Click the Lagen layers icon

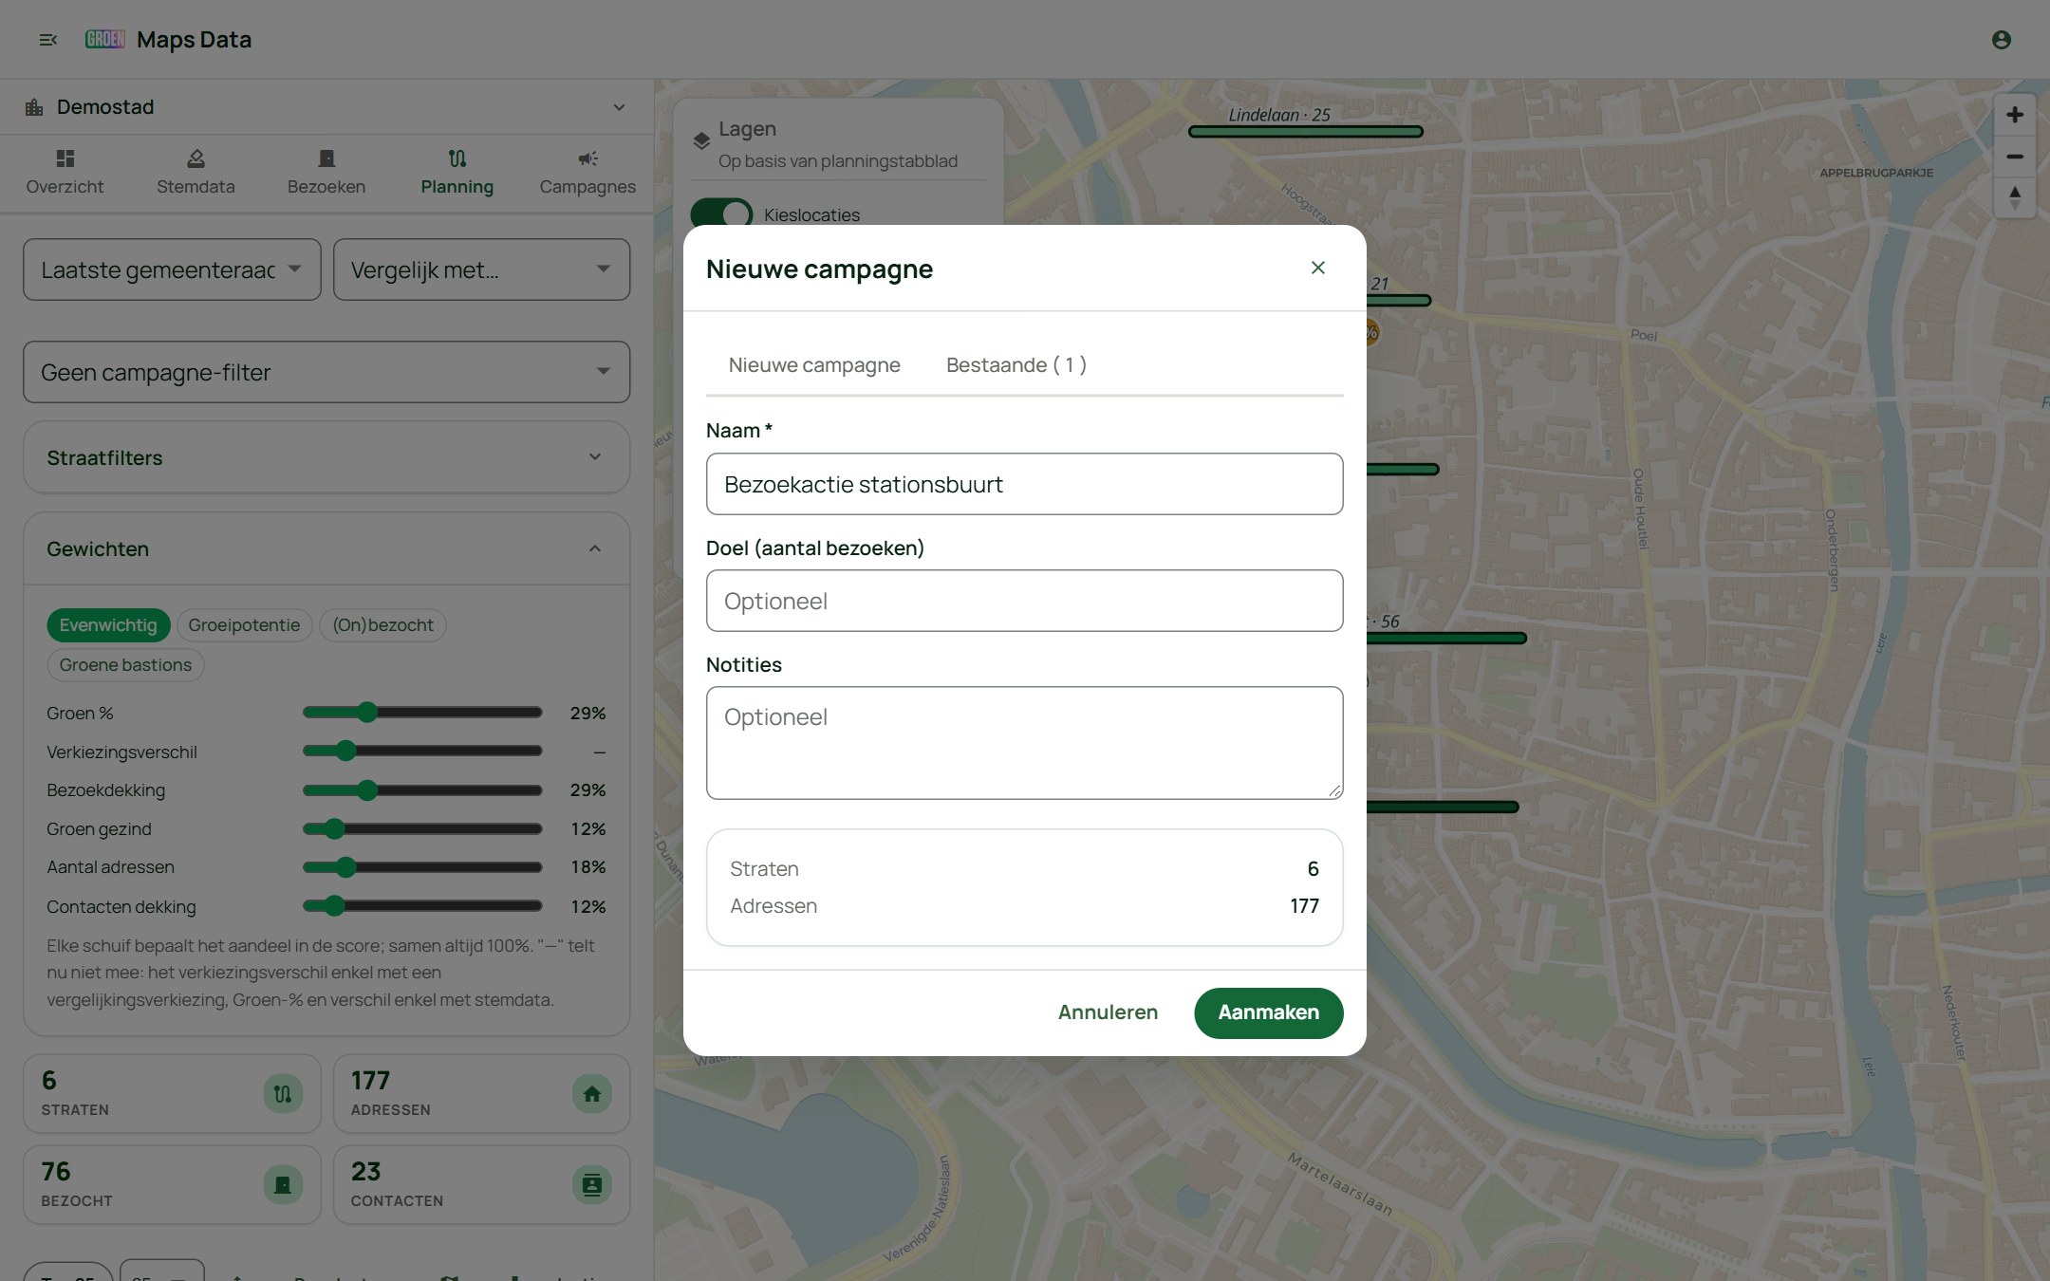coord(701,141)
